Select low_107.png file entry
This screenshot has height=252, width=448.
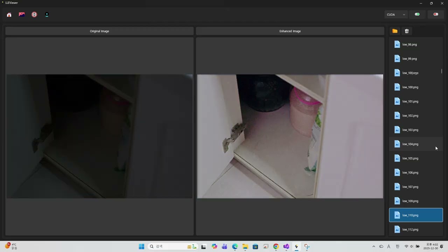click(x=416, y=187)
